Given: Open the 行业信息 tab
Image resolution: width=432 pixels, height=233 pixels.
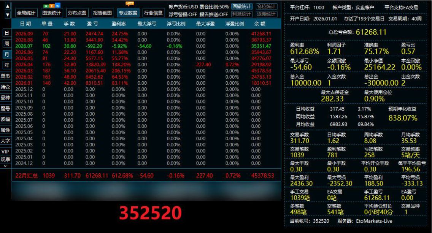Looking at the screenshot, I should [x=153, y=13].
